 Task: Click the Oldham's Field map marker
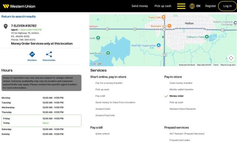pyautogui.click(x=207, y=37)
